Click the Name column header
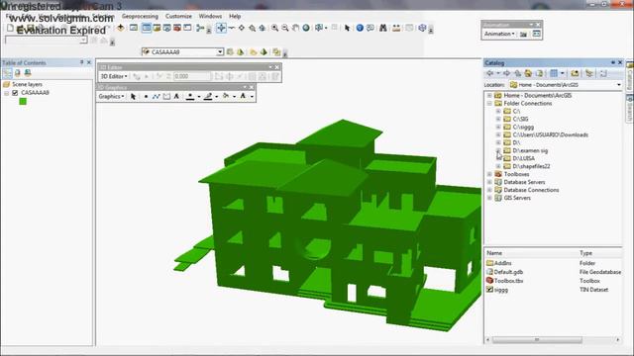Screen dimensions: 634x356 (494, 253)
